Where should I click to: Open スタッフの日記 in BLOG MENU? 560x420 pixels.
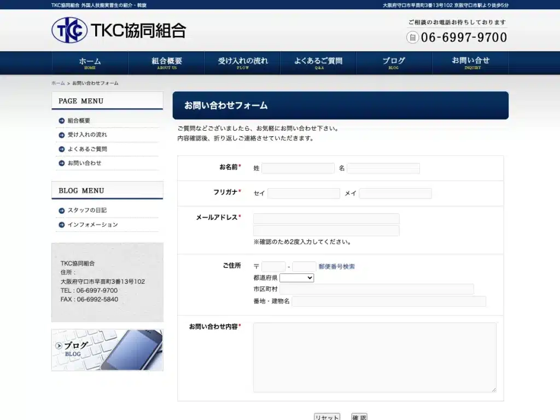(x=87, y=211)
